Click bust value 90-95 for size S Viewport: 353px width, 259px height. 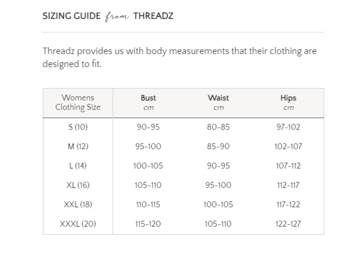148,127
